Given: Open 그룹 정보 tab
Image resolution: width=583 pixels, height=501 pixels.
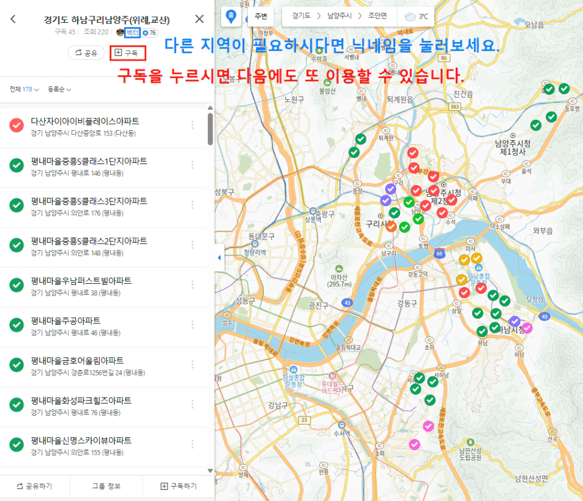Looking at the screenshot, I should click(106, 486).
